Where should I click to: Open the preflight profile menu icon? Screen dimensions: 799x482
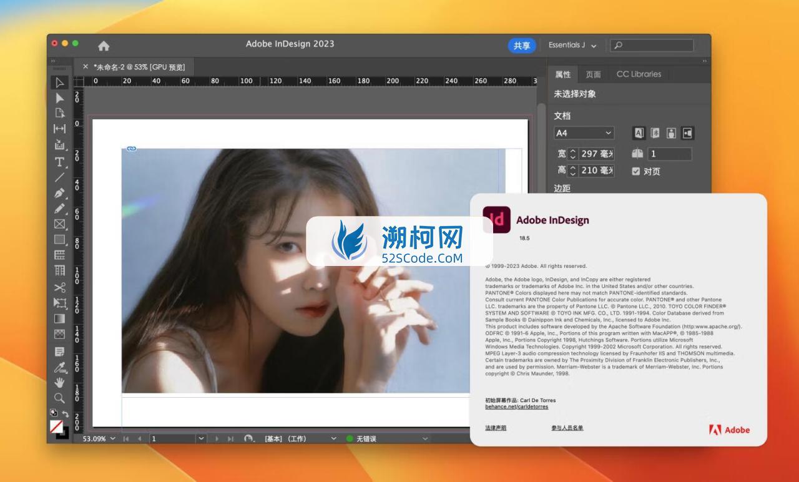coord(249,438)
